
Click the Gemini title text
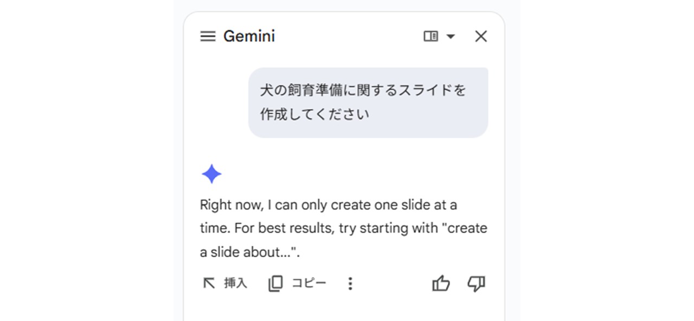[x=249, y=36]
